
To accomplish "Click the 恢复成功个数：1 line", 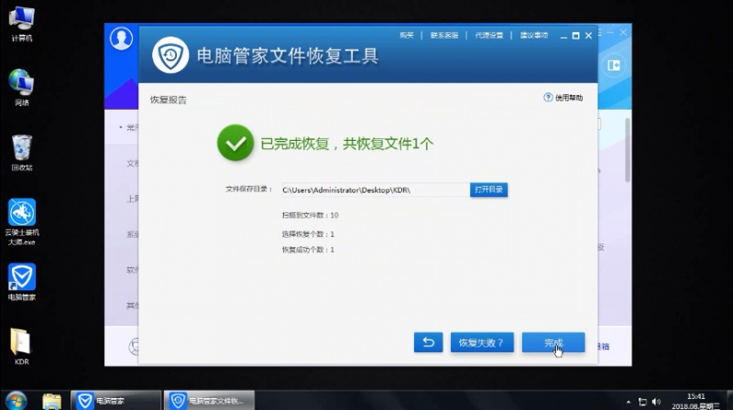I will click(x=308, y=250).
